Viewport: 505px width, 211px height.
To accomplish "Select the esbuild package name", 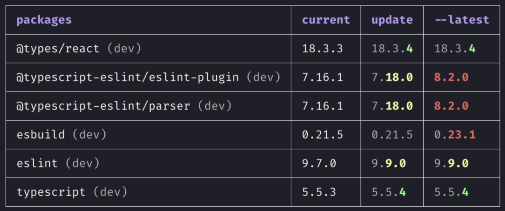I will coord(41,135).
